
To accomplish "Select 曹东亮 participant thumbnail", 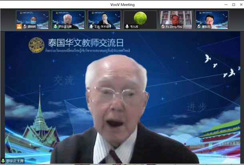I will 212,20.
